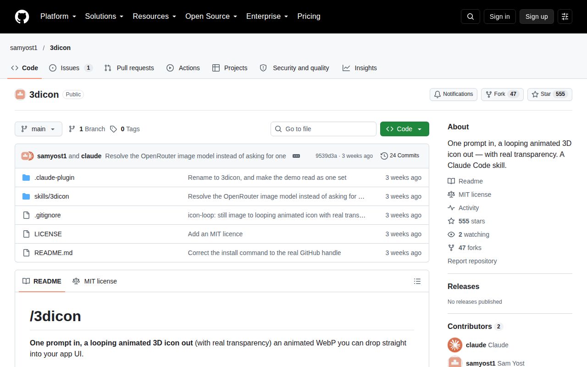
Task: Switch to the Pull requests tab
Action: (129, 68)
